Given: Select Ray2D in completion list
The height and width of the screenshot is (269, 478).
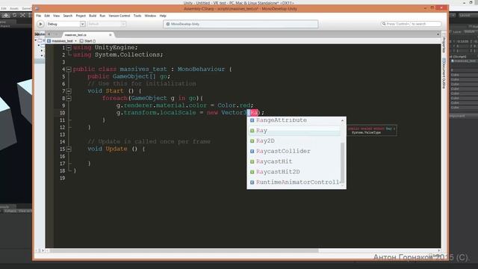Looking at the screenshot, I should (294, 141).
